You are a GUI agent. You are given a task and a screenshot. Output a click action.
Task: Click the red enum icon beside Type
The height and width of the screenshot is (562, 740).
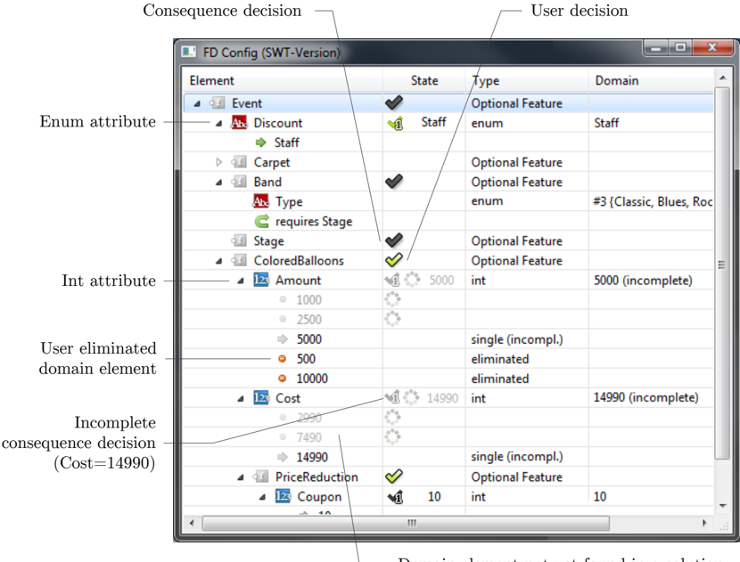[261, 201]
